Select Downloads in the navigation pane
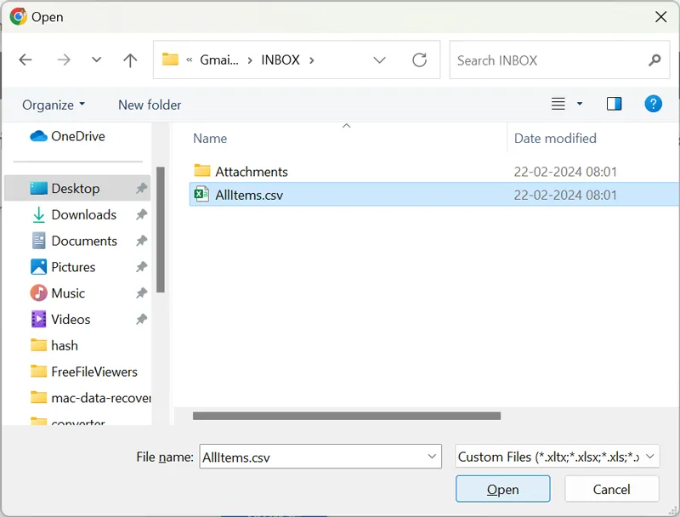Image resolution: width=680 pixels, height=517 pixels. pyautogui.click(x=83, y=215)
